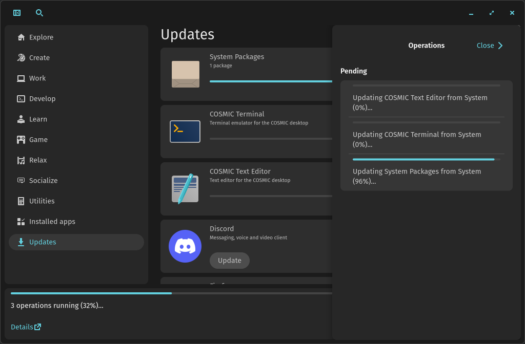Open the Relax category
The width and height of the screenshot is (525, 344).
(x=38, y=160)
